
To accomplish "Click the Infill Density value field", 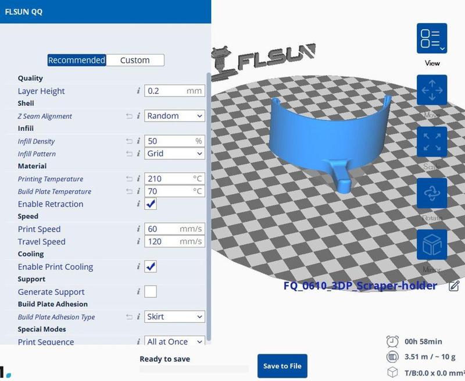I will (x=175, y=141).
